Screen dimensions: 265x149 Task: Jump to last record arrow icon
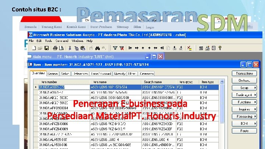[x=162, y=48]
